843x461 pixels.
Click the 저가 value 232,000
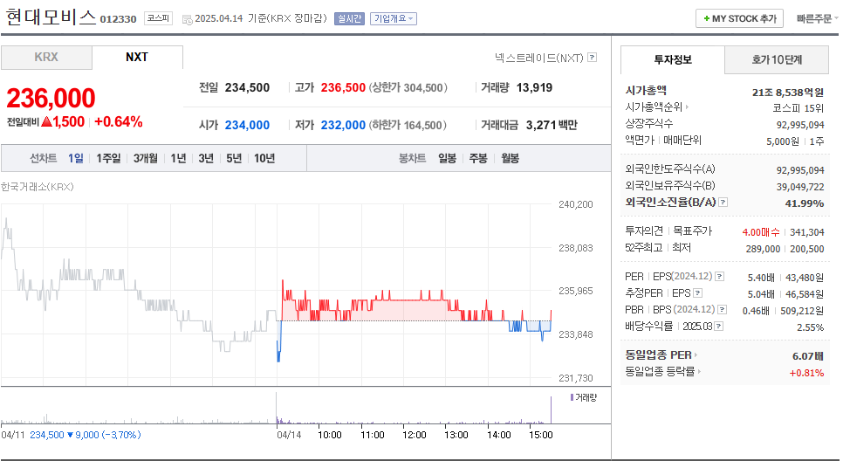(x=343, y=125)
